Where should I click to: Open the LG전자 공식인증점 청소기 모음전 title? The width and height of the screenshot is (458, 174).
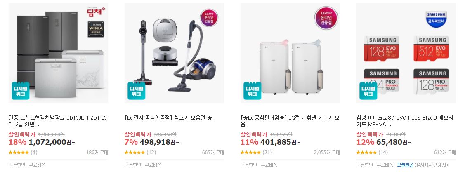[x=168, y=118]
